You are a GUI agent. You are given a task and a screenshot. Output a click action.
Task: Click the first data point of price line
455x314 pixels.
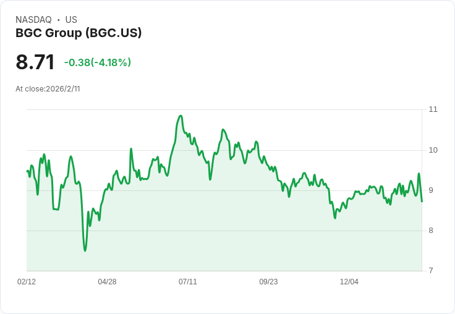27,171
